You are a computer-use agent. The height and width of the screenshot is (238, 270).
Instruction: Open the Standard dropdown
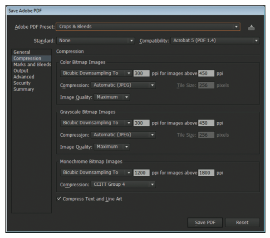tap(96, 41)
